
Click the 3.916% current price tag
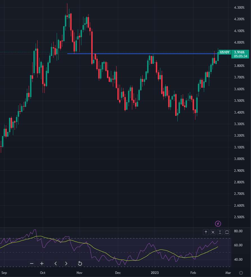239,52
